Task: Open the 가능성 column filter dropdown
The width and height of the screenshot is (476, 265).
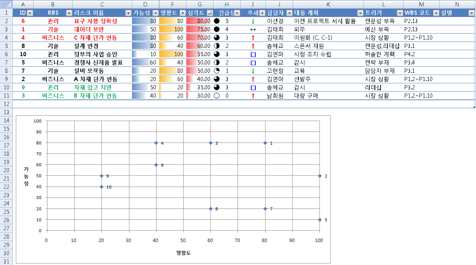Action: pos(155,13)
